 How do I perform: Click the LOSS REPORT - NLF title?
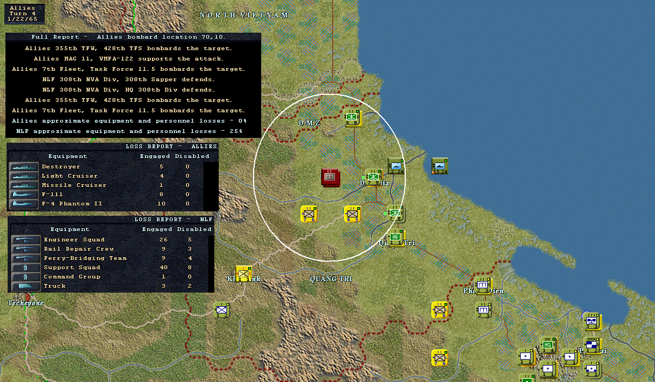pyautogui.click(x=173, y=220)
